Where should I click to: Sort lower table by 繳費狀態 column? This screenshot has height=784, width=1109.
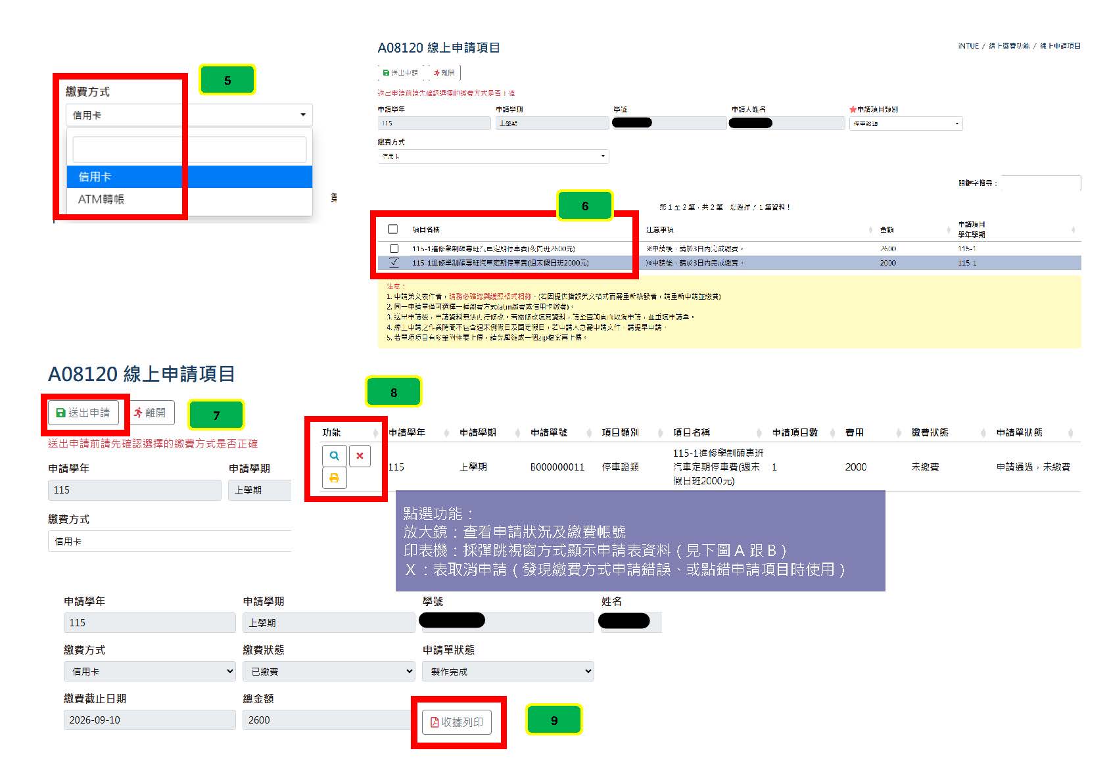click(983, 432)
